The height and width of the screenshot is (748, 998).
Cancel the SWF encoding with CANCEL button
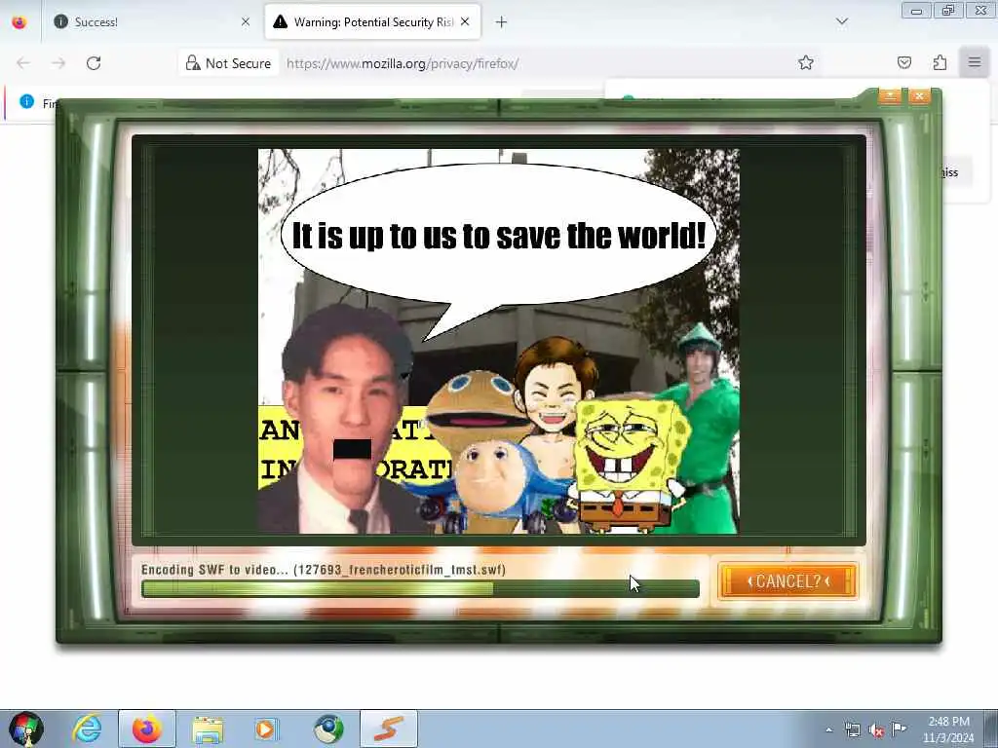click(x=787, y=580)
